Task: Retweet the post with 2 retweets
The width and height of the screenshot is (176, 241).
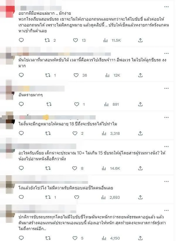Action: click(47, 40)
